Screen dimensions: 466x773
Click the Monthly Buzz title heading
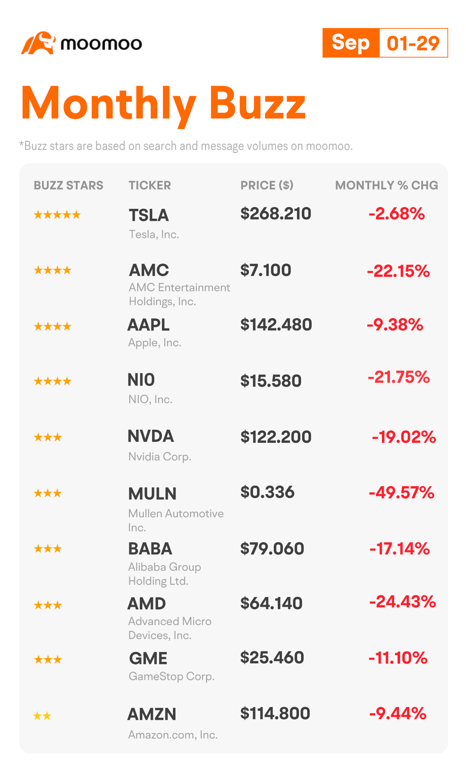point(163,103)
